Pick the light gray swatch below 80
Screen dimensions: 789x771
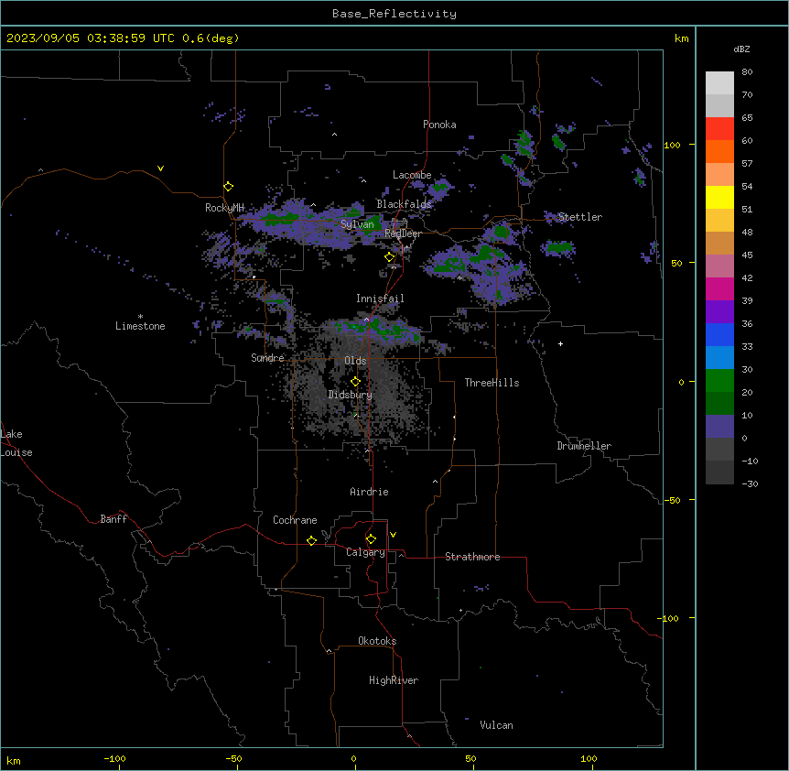[x=719, y=83]
